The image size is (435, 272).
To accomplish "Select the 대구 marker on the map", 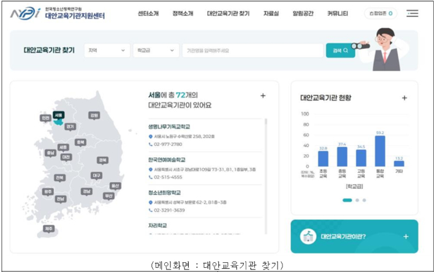I will (97, 175).
